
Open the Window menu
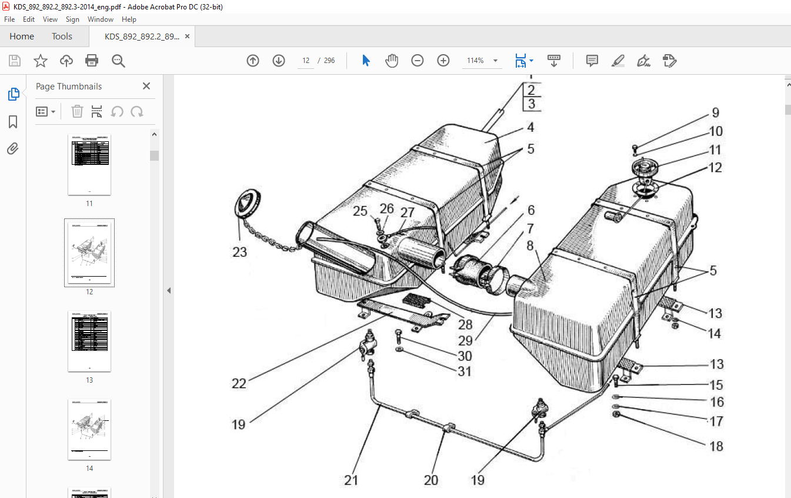click(x=101, y=19)
